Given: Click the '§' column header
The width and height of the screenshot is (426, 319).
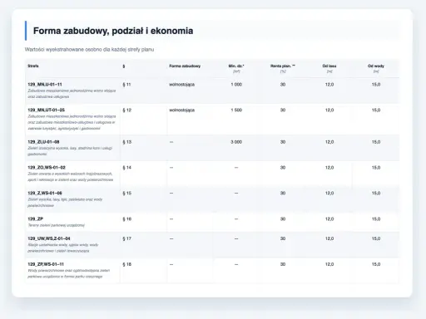Looking at the screenshot, I should (x=124, y=66).
